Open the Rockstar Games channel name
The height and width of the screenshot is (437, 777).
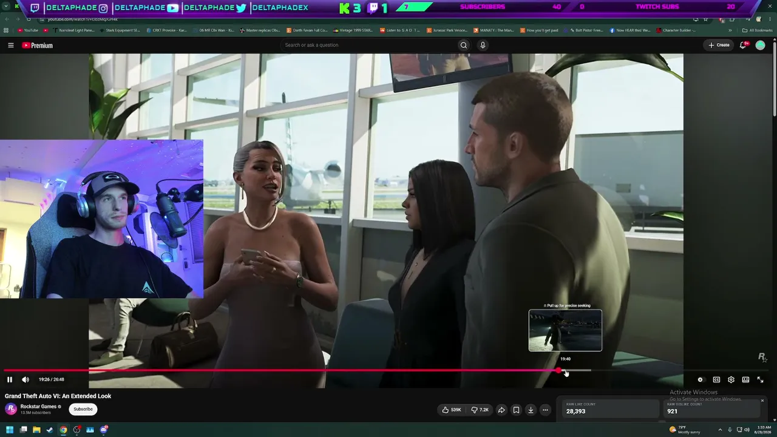(38, 407)
